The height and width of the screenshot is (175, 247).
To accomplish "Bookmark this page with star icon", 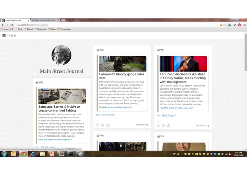I will [225, 25].
